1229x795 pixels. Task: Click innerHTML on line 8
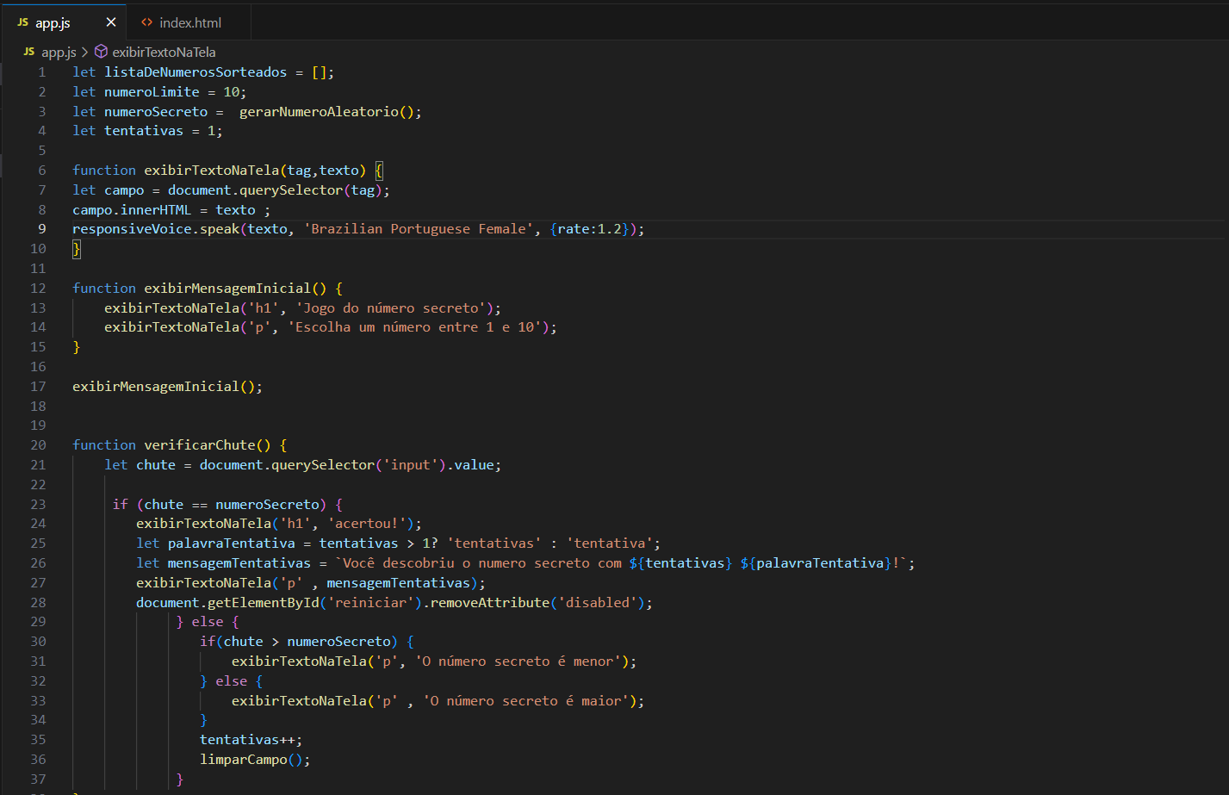(156, 210)
